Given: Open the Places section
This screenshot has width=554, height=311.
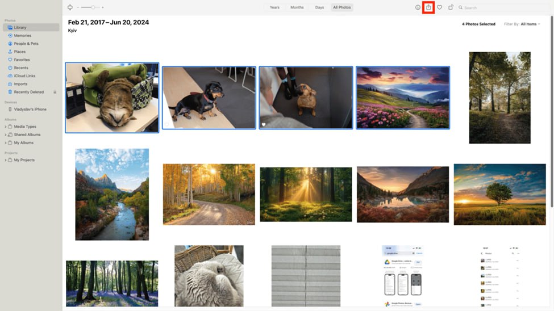Looking at the screenshot, I should tap(20, 52).
